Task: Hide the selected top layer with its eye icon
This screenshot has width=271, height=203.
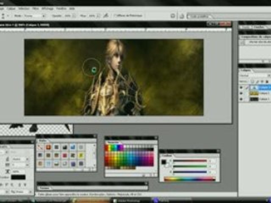Action: click(241, 87)
